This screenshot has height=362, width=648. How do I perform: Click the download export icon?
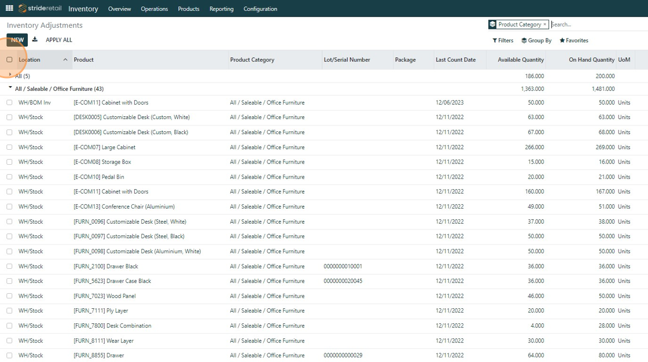point(35,40)
